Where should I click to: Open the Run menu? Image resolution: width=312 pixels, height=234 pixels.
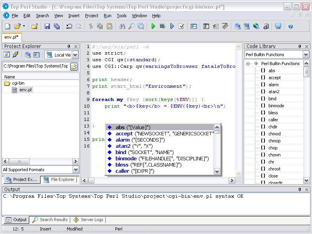pyautogui.click(x=108, y=16)
